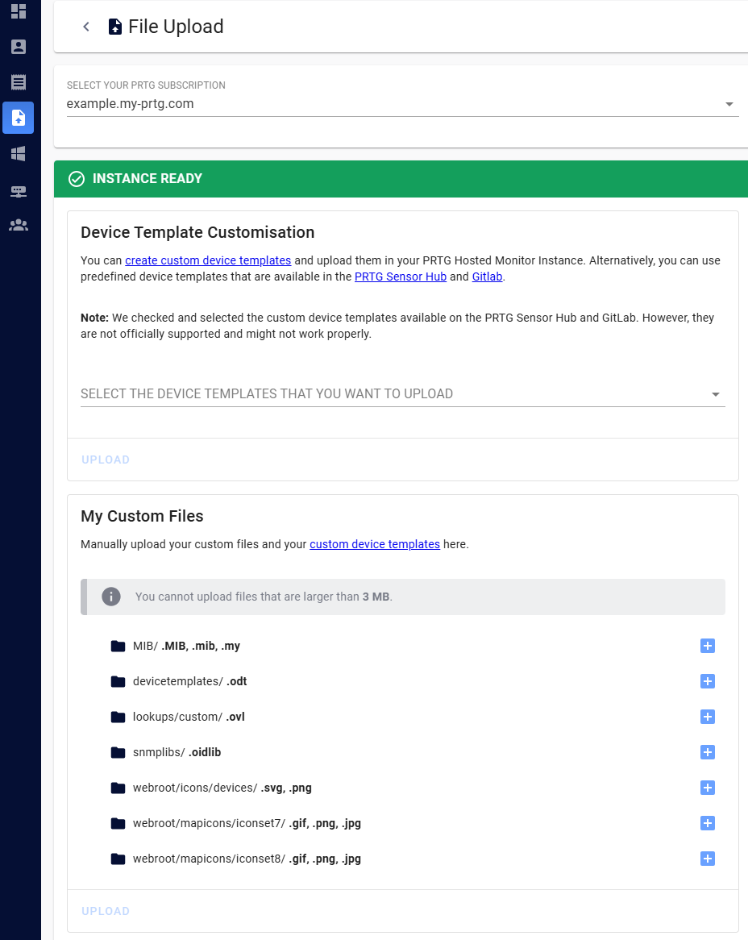Click the devicetemplates folder icon

pyautogui.click(x=118, y=681)
